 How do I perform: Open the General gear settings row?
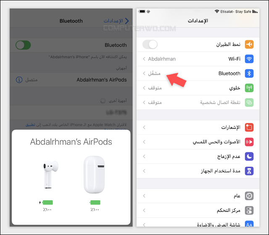click(x=198, y=196)
